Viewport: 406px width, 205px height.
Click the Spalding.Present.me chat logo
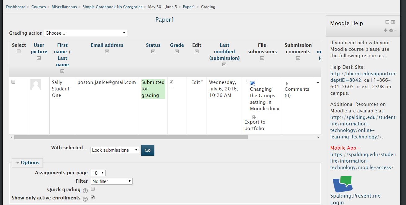click(x=342, y=184)
